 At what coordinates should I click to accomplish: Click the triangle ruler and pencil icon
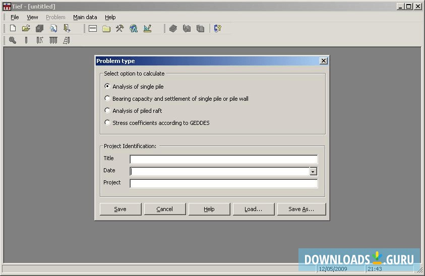point(147,29)
